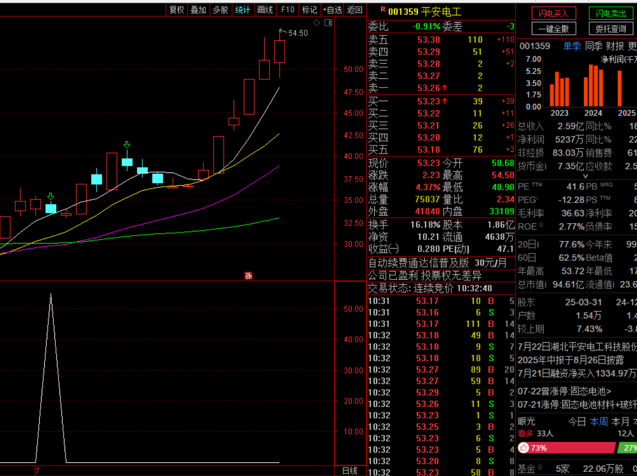
Task: Click the 涨幅 4.37% value
Action: pos(428,187)
